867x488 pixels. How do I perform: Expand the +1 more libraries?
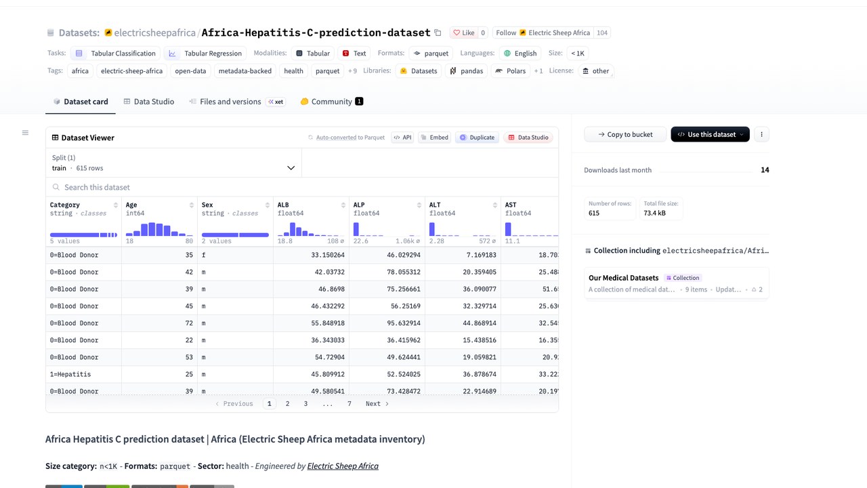[538, 70]
